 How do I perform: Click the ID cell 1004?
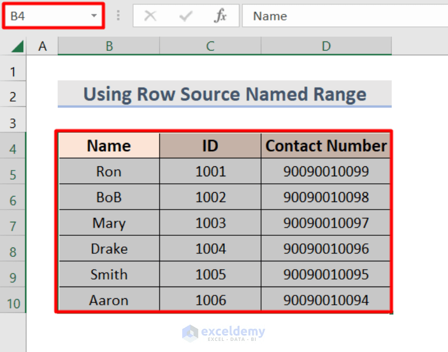click(210, 248)
